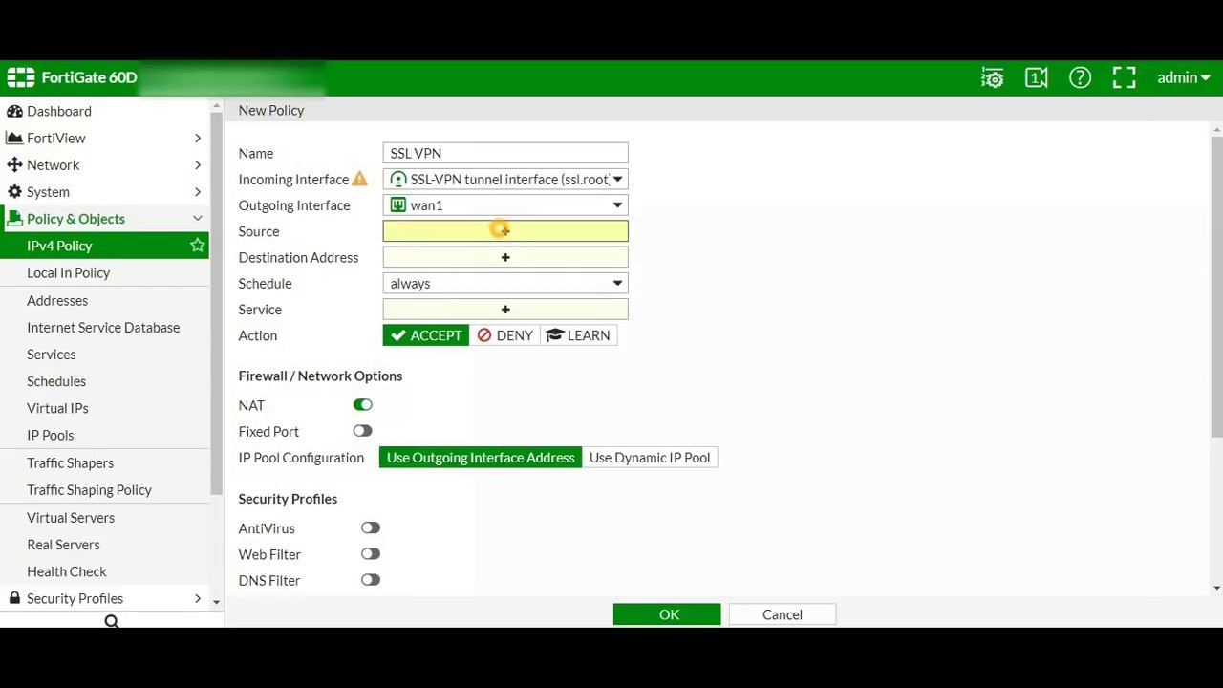Go to Services in sidebar
The width and height of the screenshot is (1223, 688).
[52, 354]
